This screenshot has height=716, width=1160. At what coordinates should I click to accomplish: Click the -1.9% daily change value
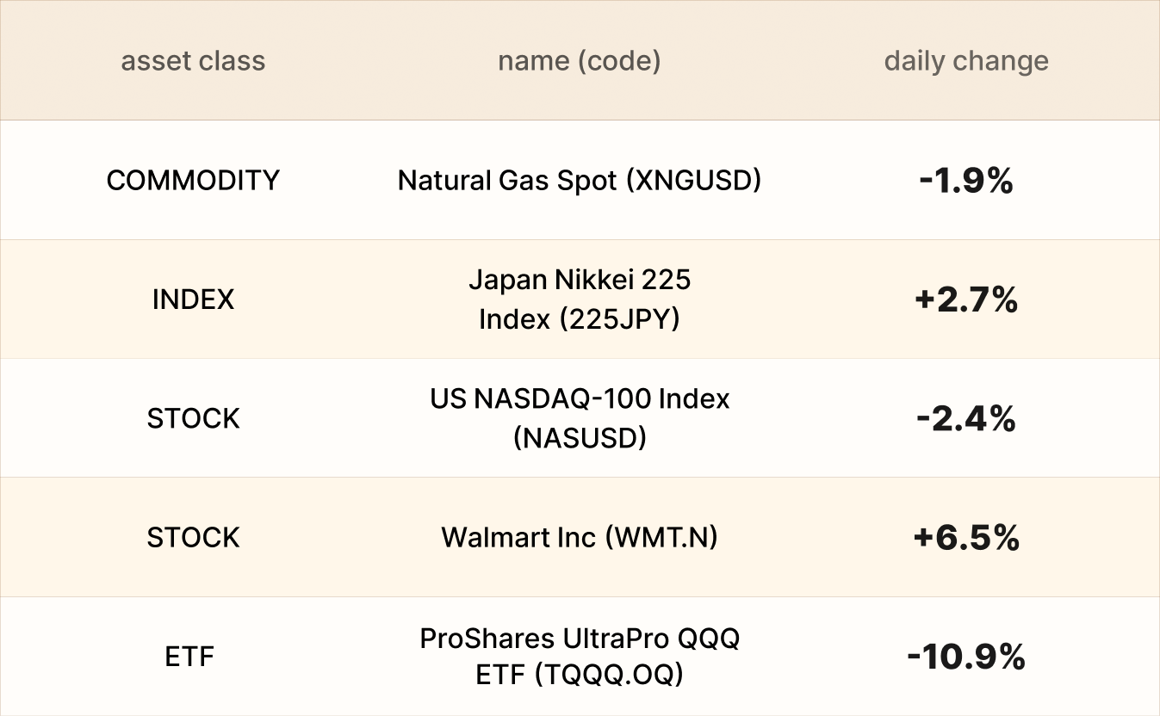pyautogui.click(x=965, y=181)
